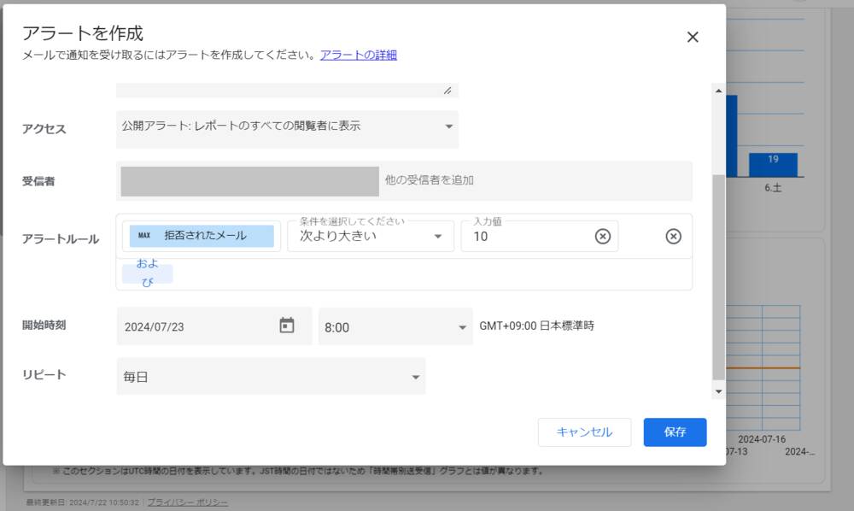Open the リピート 毎日 dropdown
Screen dimensions: 854x511
271,377
